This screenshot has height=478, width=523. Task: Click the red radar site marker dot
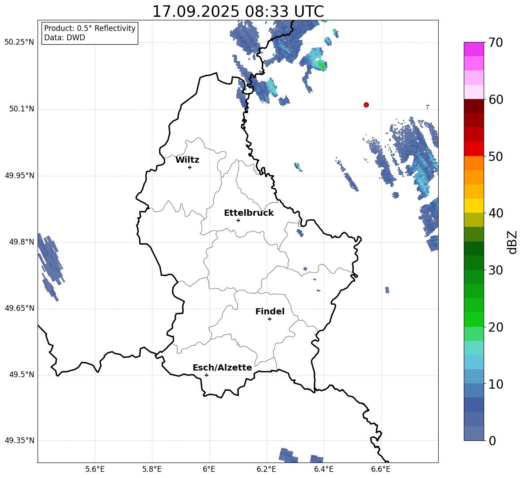366,105
